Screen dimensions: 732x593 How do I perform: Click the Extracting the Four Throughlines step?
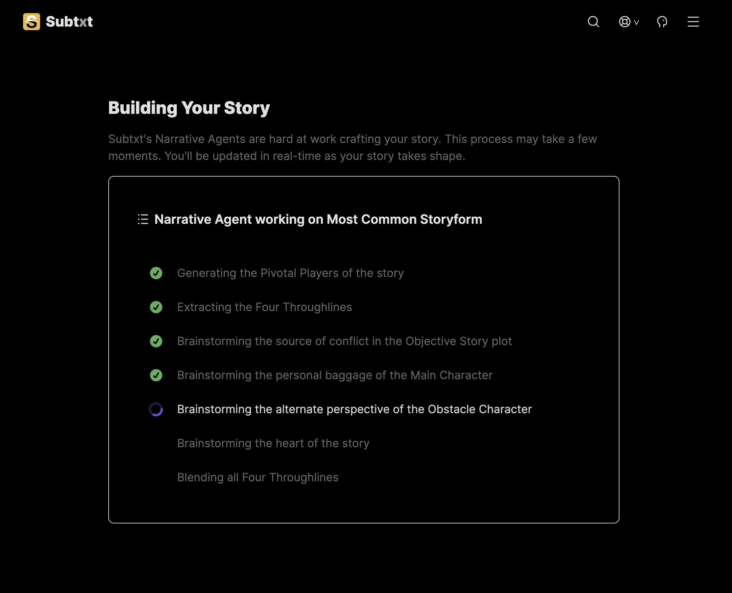[x=265, y=307]
